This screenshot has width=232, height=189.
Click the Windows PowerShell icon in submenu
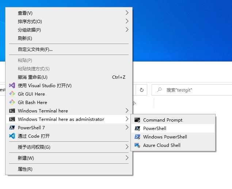tap(137, 137)
